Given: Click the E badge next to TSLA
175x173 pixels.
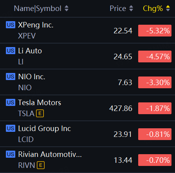Looking at the screenshot, I should point(40,113).
